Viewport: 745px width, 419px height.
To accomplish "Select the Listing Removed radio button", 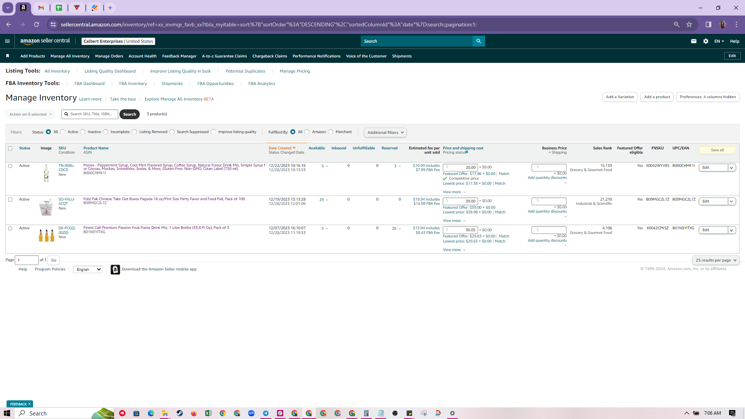I will [134, 132].
